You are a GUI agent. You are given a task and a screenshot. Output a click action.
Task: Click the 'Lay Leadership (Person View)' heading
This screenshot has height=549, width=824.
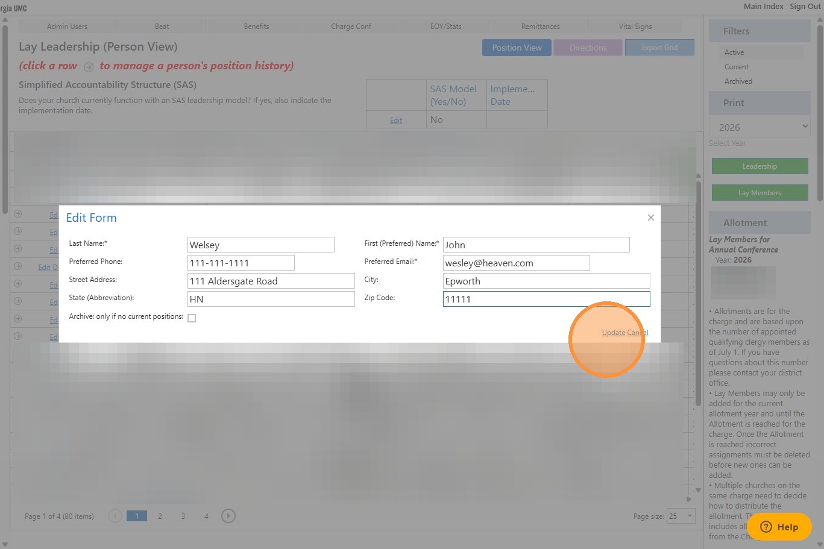click(98, 46)
